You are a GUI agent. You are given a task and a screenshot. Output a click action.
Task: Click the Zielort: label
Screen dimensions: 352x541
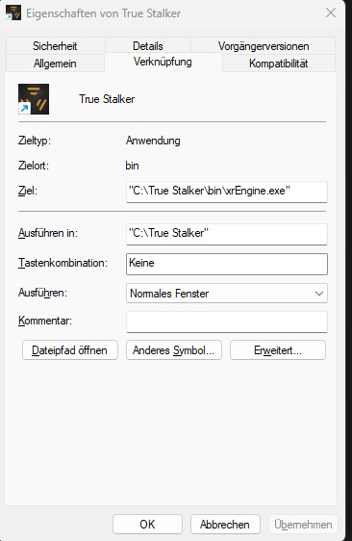pyautogui.click(x=34, y=166)
